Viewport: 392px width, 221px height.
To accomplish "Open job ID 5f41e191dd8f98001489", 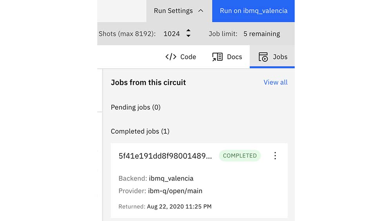I will 165,156.
